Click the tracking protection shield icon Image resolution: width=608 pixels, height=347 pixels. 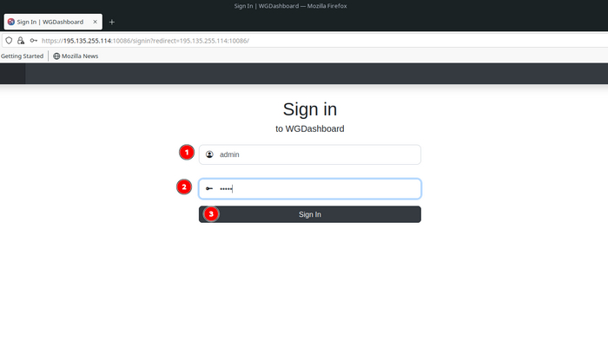click(9, 41)
